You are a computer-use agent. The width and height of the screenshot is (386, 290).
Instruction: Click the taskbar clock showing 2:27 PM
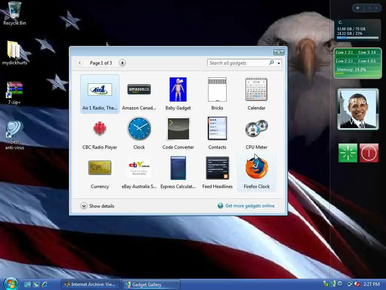tap(371, 284)
